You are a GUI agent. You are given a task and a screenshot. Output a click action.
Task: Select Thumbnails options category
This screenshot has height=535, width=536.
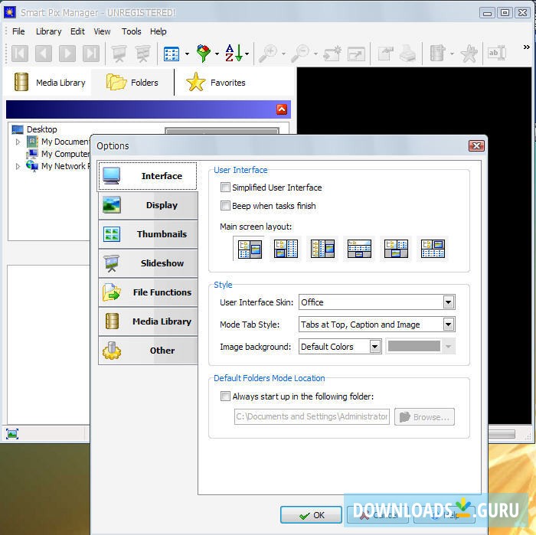(148, 234)
